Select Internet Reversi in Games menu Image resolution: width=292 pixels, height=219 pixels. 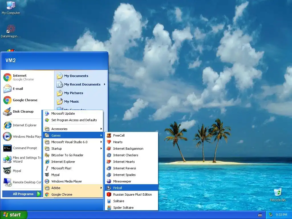pyautogui.click(x=131, y=168)
